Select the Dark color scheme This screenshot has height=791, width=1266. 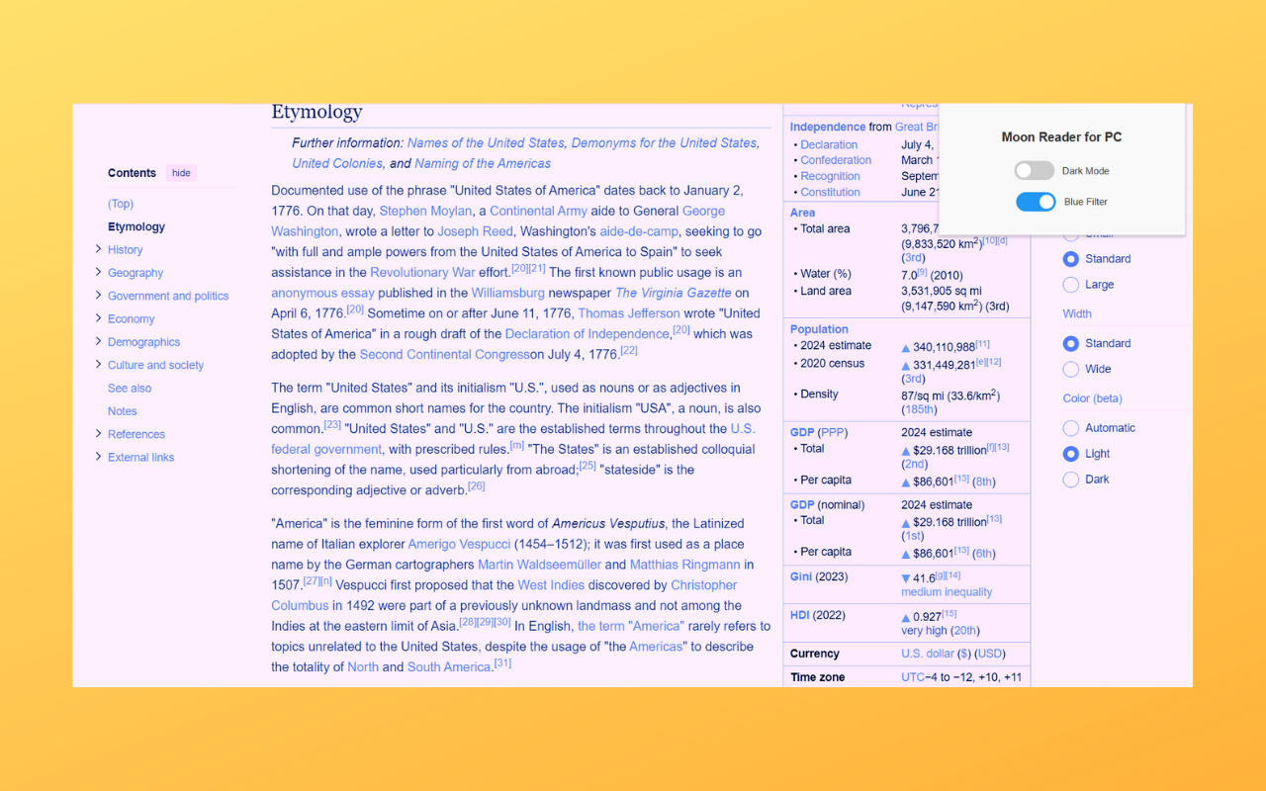point(1070,479)
